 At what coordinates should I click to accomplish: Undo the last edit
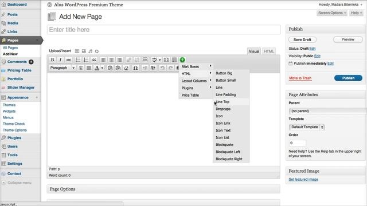162,68
